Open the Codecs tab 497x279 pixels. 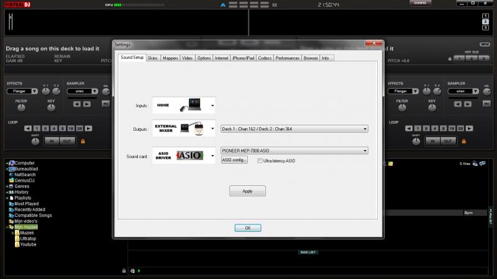[265, 58]
